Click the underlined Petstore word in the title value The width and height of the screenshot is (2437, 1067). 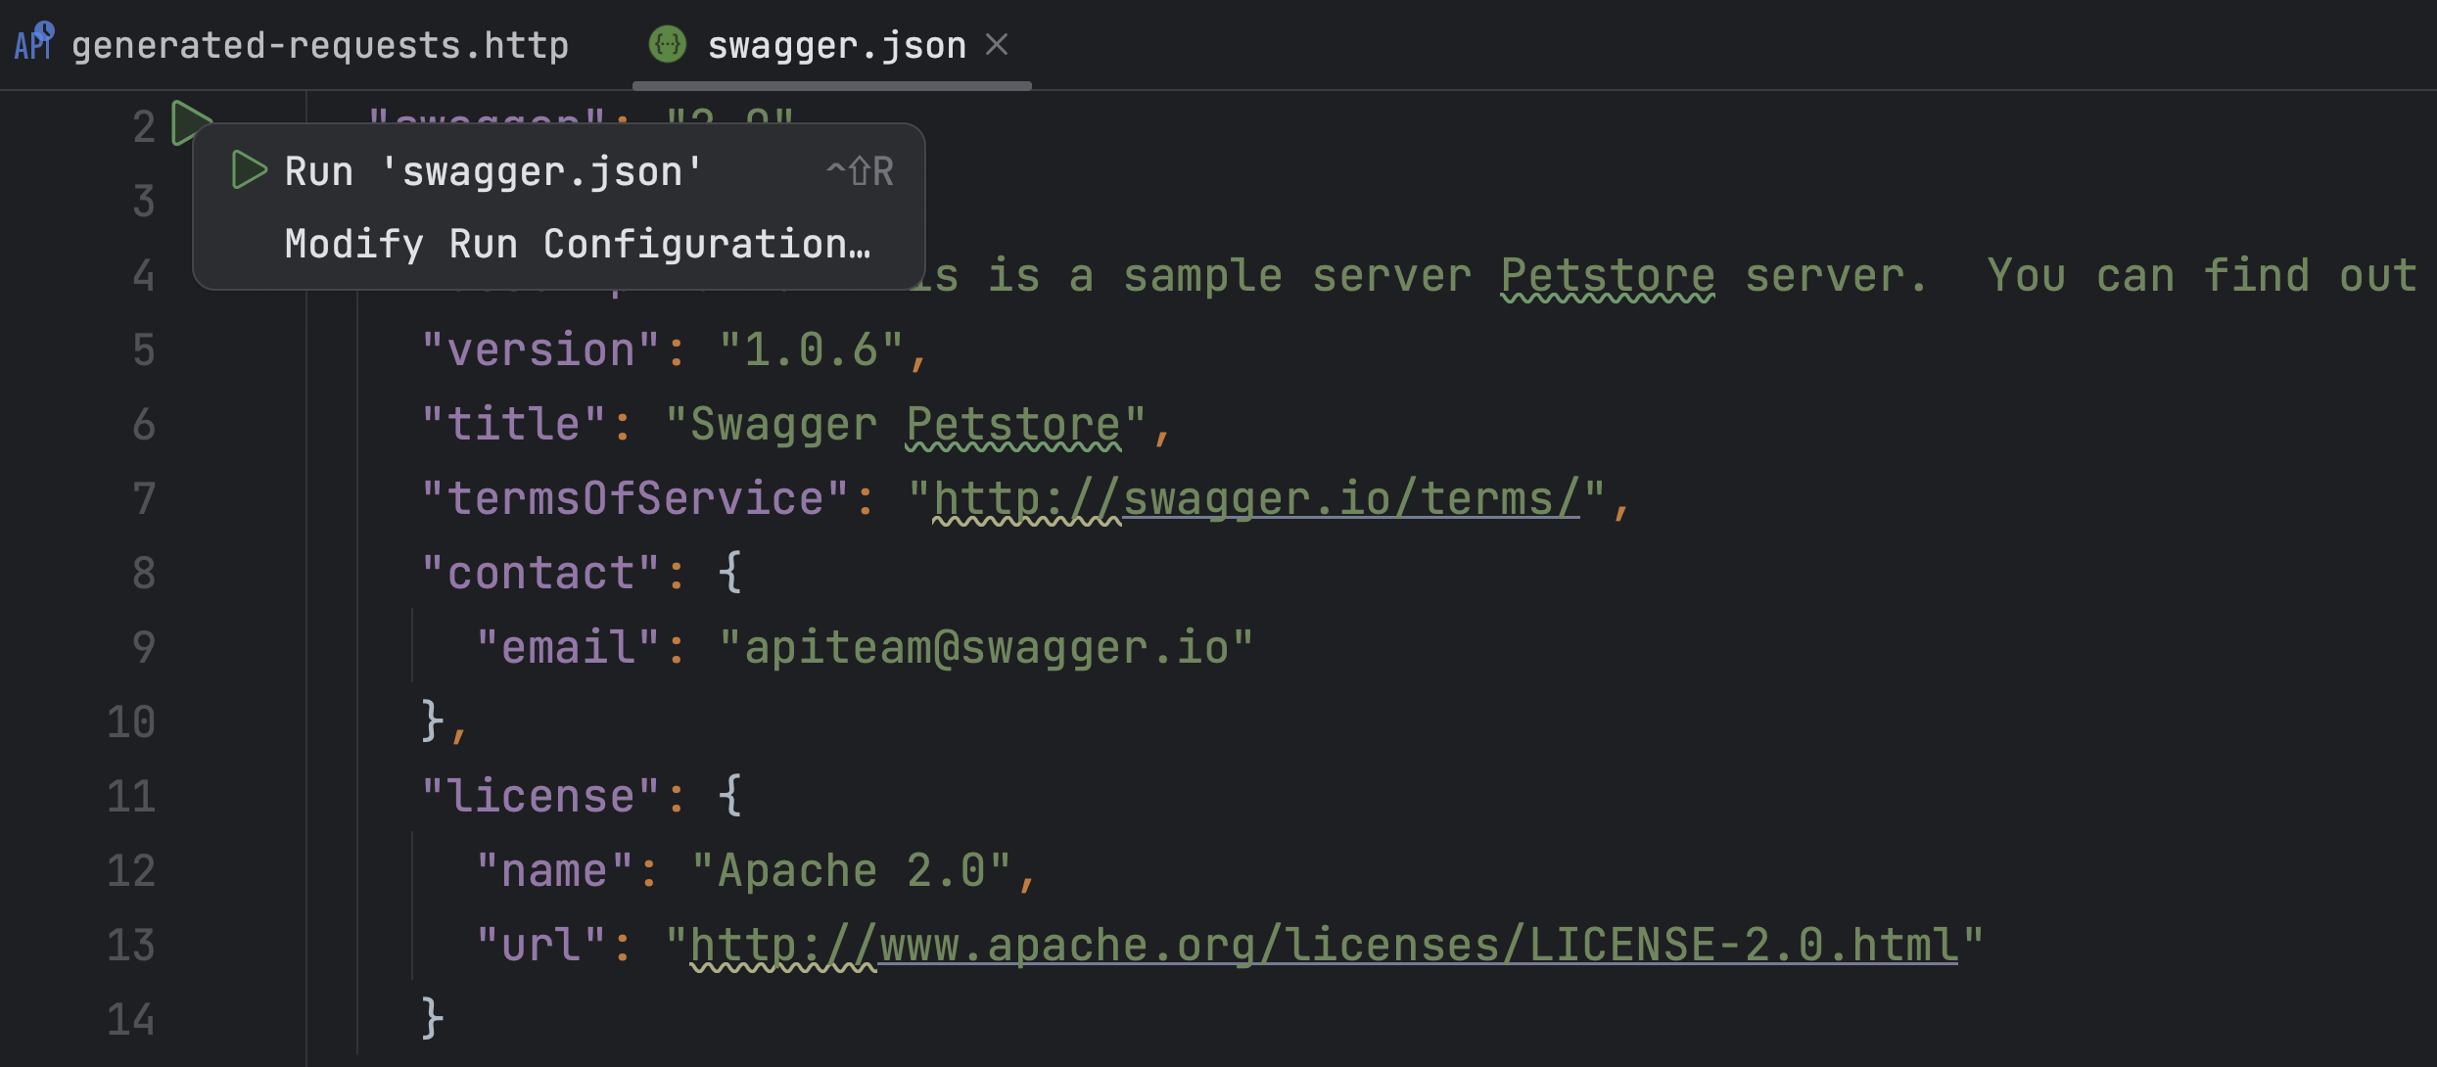(1012, 424)
